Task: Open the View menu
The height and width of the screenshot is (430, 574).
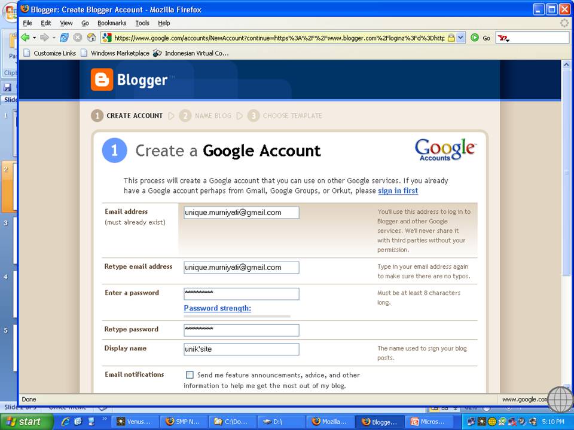Action: pyautogui.click(x=66, y=23)
